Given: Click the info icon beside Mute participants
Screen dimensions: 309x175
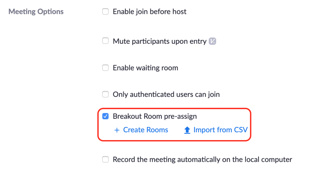Looking at the screenshot, I should click(212, 41).
